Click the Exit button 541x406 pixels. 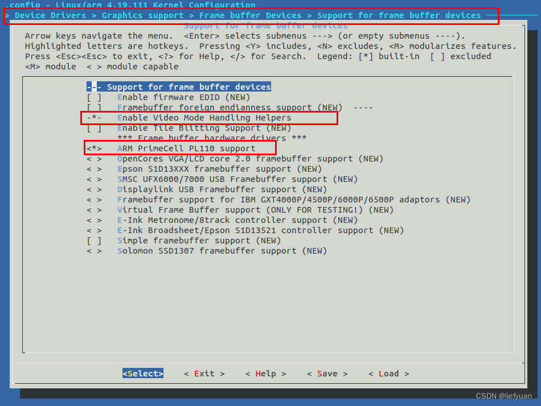point(204,374)
